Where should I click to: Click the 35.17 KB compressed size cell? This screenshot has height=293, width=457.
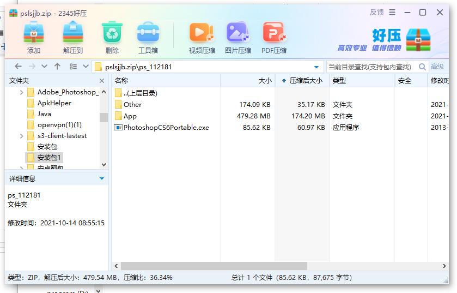pyautogui.click(x=311, y=104)
